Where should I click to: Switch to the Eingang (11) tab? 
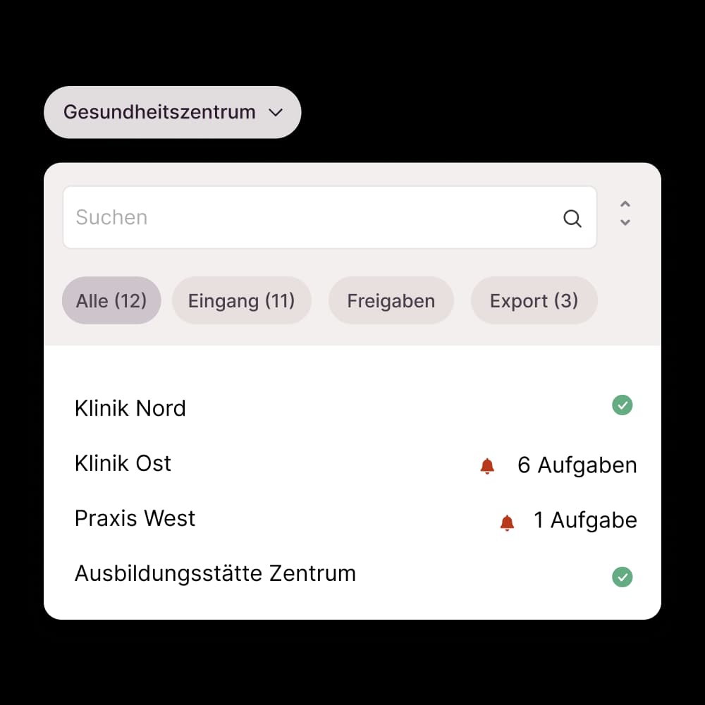(241, 301)
